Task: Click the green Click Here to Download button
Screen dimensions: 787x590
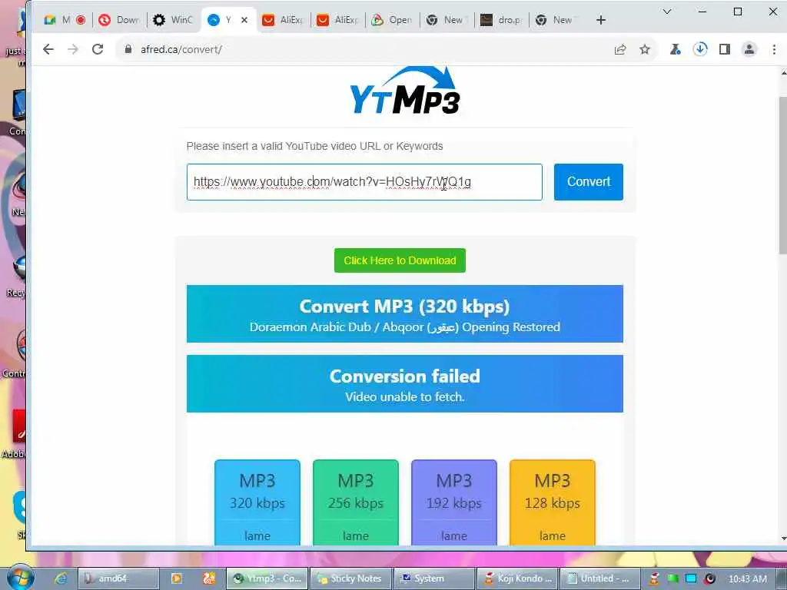Action: pyautogui.click(x=400, y=260)
